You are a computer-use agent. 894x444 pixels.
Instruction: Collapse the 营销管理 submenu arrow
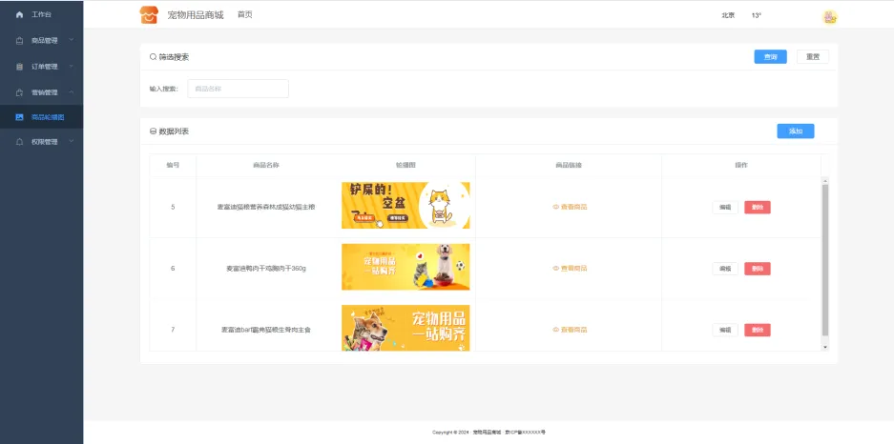point(71,91)
